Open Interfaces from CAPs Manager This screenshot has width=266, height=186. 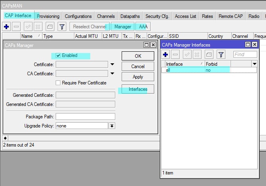click(138, 89)
